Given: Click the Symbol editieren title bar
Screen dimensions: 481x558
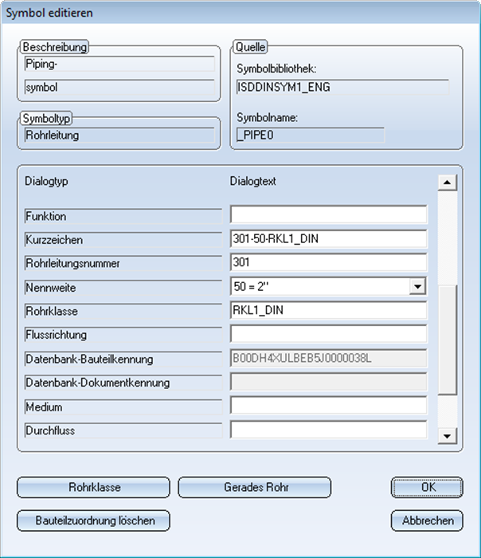Looking at the screenshot, I should [240, 13].
